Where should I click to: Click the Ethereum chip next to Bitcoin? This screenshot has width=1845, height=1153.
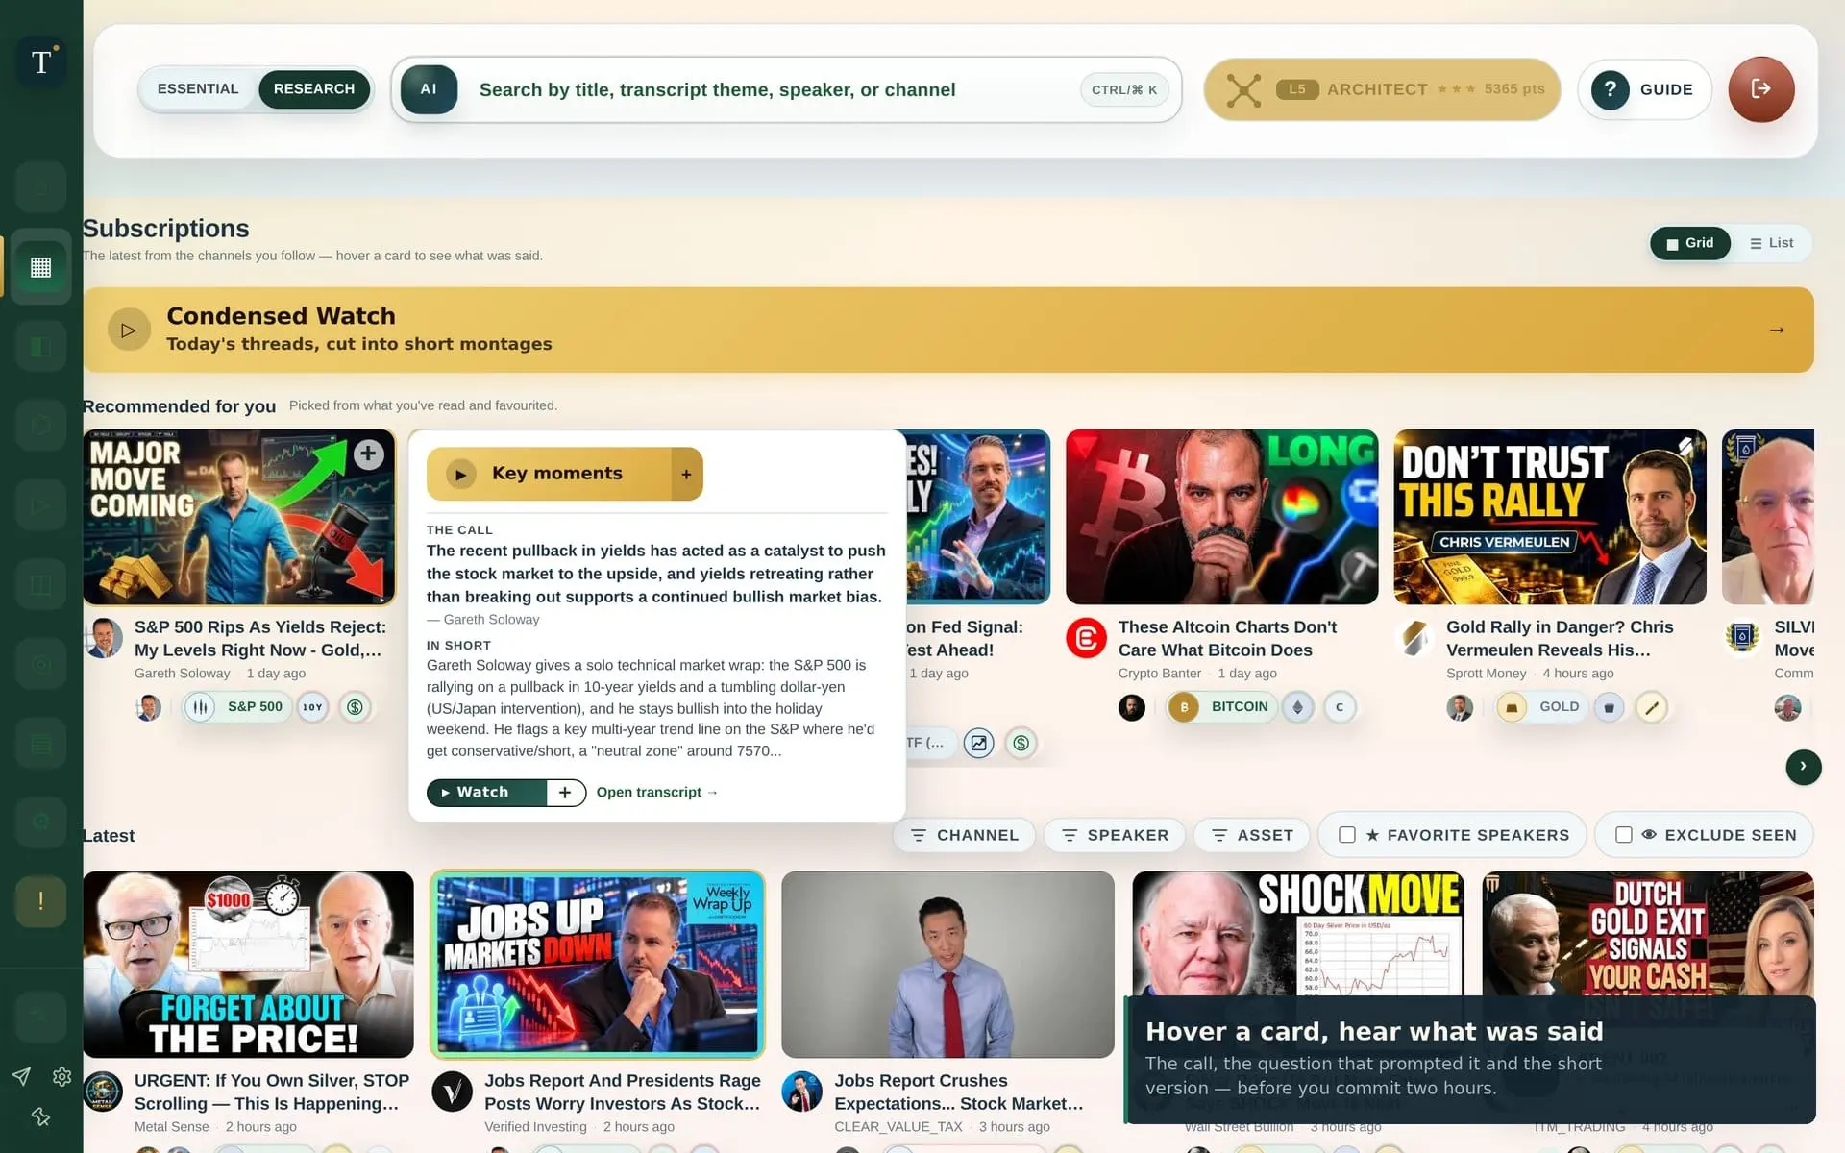[x=1297, y=707]
